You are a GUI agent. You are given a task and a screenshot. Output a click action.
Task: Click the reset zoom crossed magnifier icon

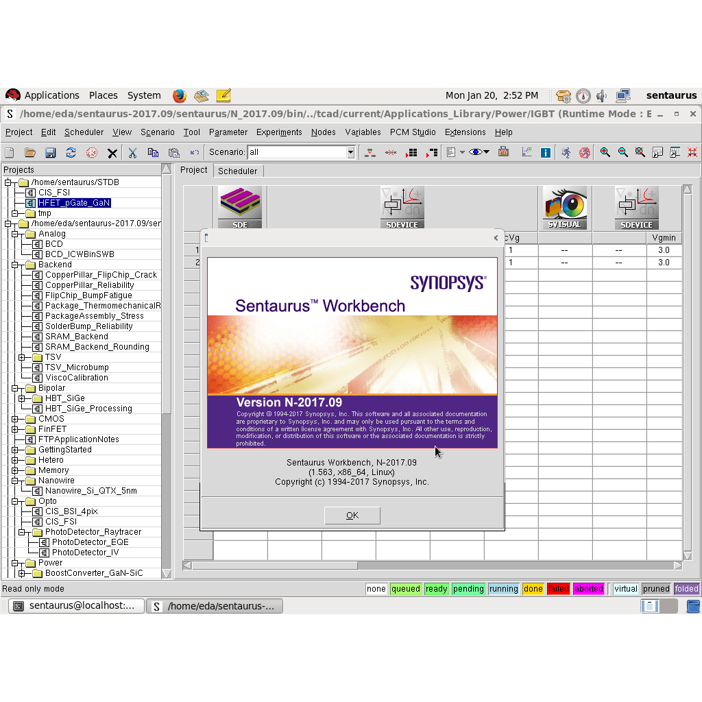pos(640,152)
